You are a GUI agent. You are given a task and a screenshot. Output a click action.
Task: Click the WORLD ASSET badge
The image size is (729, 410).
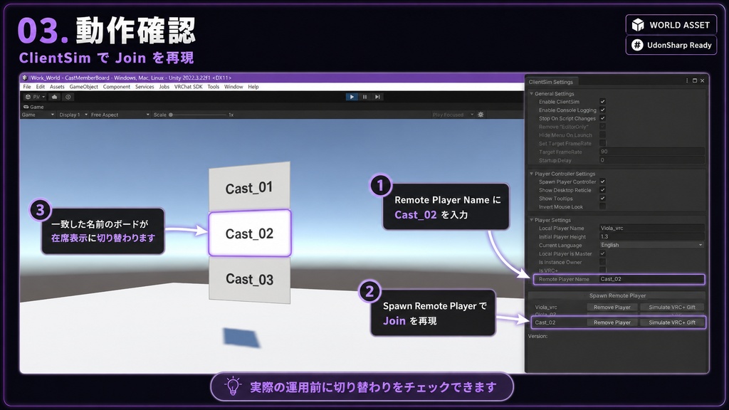click(x=671, y=25)
